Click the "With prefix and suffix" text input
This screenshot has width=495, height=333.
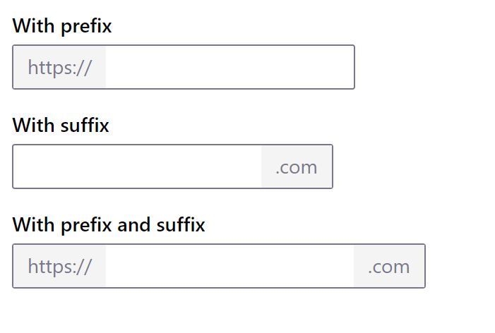click(x=229, y=267)
